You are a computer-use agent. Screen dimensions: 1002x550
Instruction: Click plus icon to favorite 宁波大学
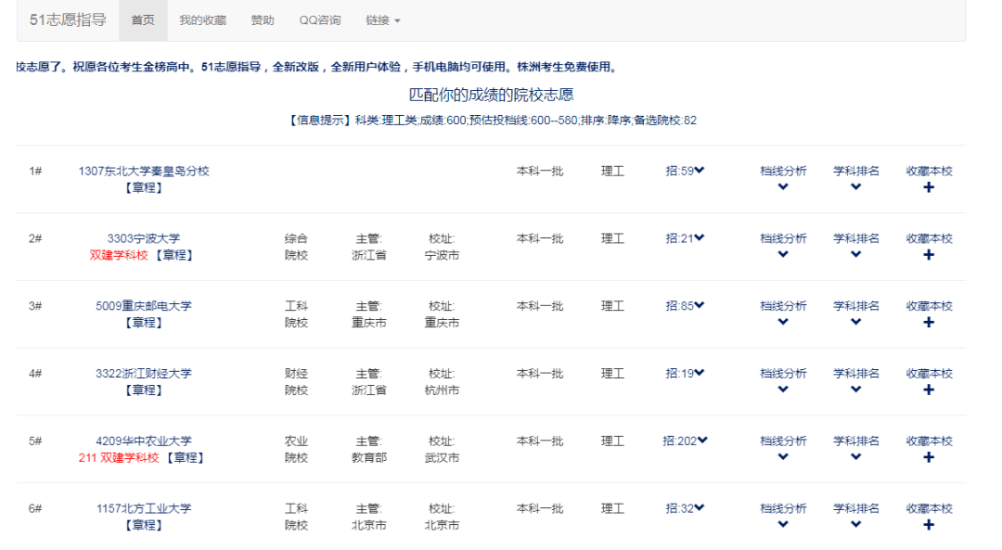[929, 255]
